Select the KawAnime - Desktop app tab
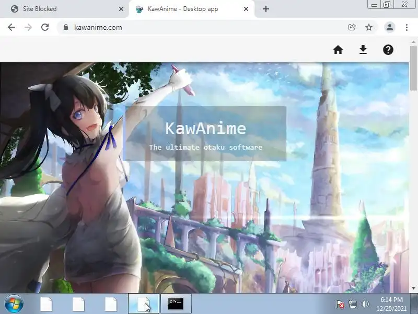 click(x=191, y=9)
